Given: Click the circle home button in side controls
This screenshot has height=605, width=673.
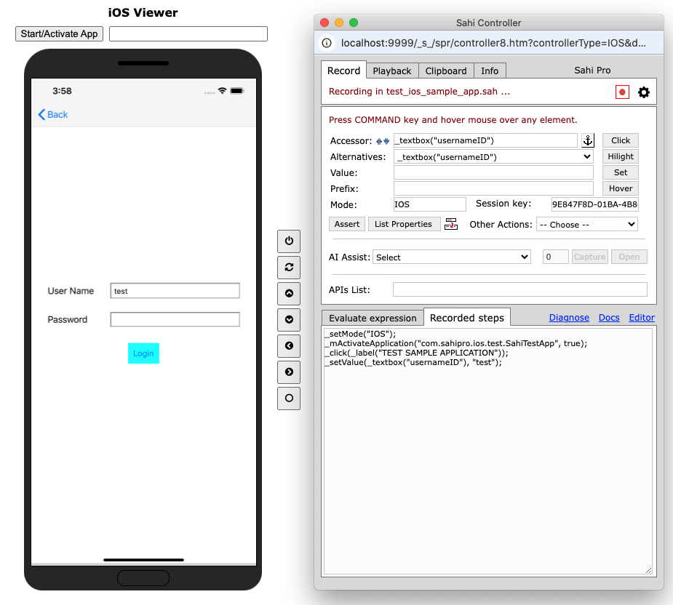Looking at the screenshot, I should pyautogui.click(x=289, y=398).
